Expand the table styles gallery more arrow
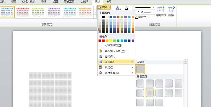Viewport: 211px width, 107px height. click(95, 17)
